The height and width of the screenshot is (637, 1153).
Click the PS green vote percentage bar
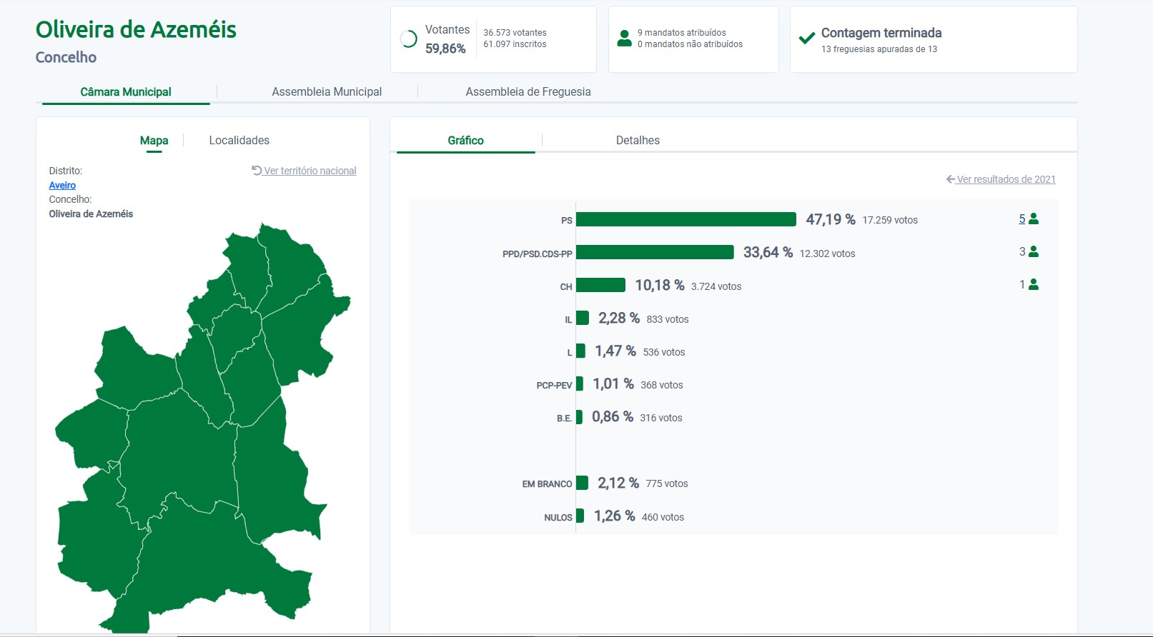pos(686,219)
